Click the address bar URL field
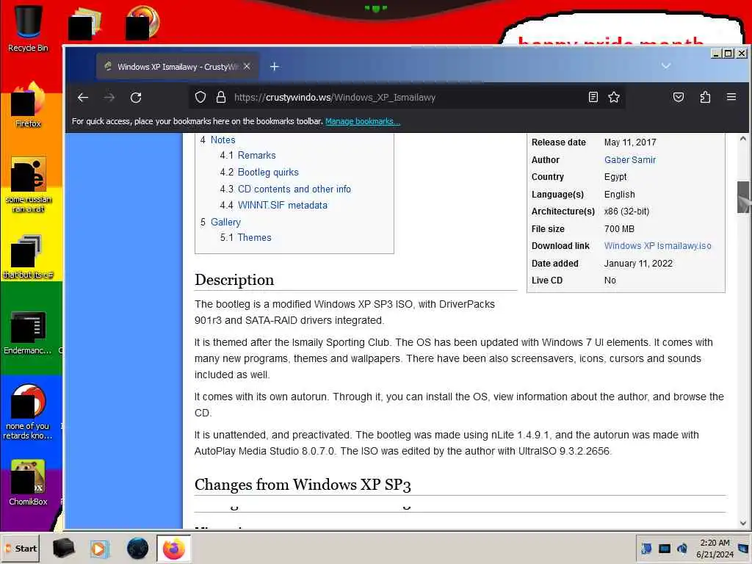The width and height of the screenshot is (752, 564). [408, 98]
